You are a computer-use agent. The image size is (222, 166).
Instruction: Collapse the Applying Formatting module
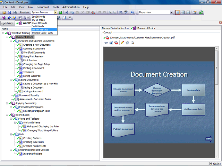(x=7, y=103)
